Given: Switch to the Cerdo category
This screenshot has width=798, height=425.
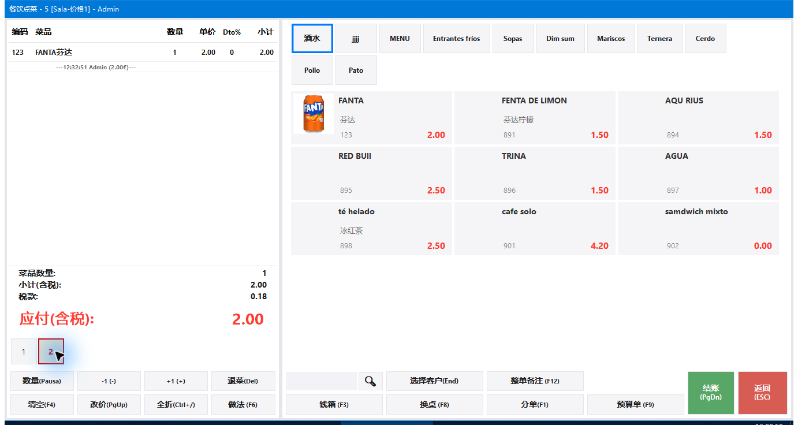Looking at the screenshot, I should (706, 39).
